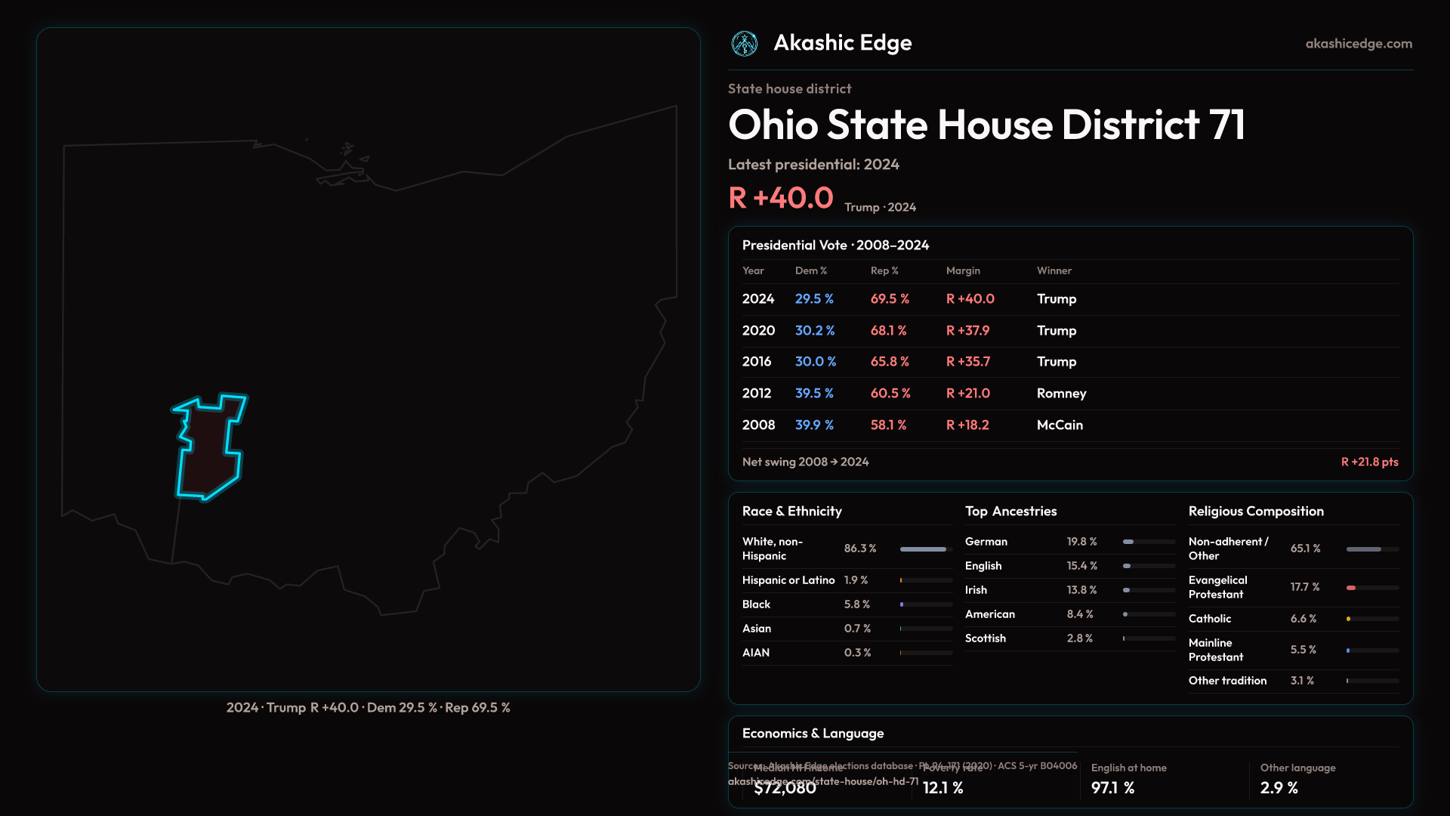Screen dimensions: 1450x816
Task: Click the English at home 97.1% stat
Action: coord(1112,788)
